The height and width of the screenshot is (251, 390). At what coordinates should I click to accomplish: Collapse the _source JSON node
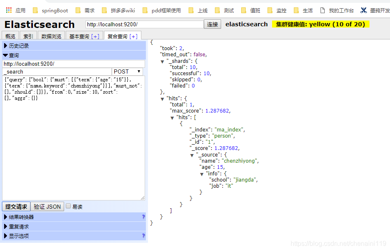[x=192, y=155]
